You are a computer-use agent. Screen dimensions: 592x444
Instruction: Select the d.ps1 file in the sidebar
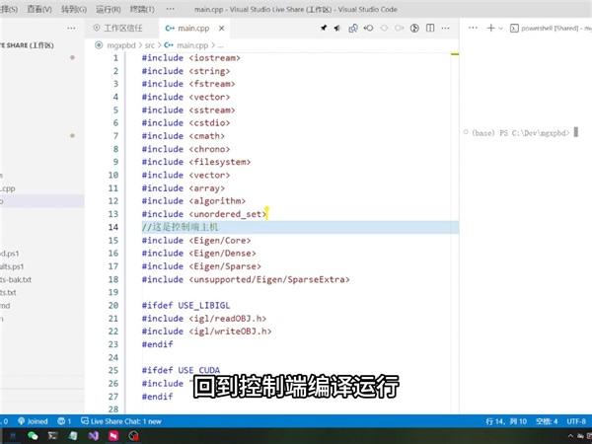(10, 254)
